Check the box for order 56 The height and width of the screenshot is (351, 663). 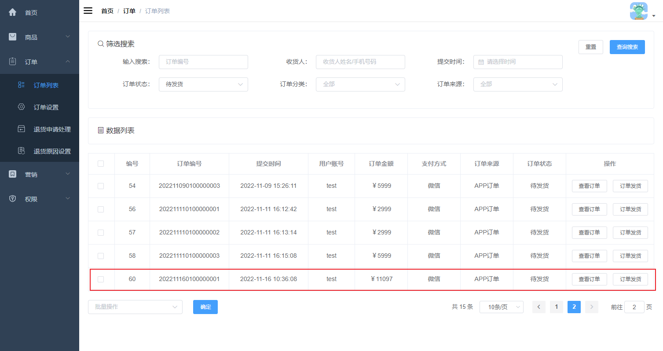101,209
